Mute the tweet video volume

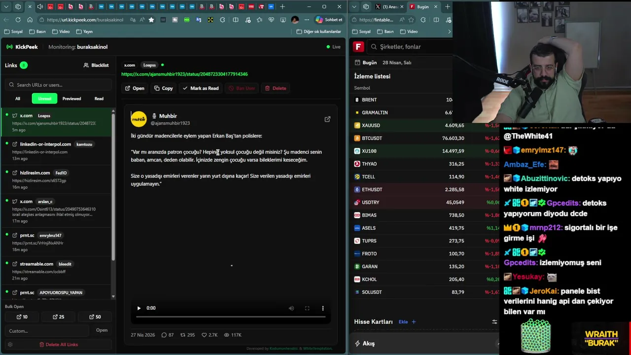[291, 308]
